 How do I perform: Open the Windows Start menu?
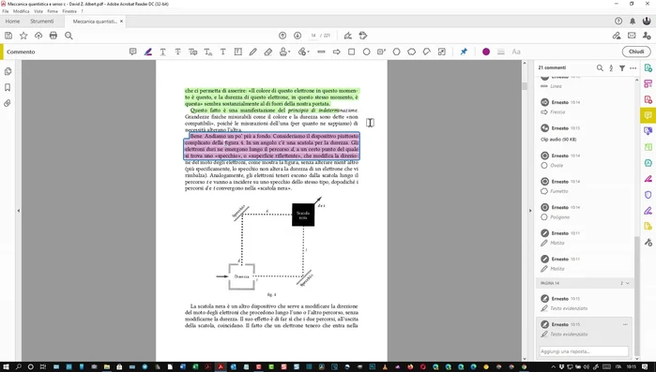(6, 367)
